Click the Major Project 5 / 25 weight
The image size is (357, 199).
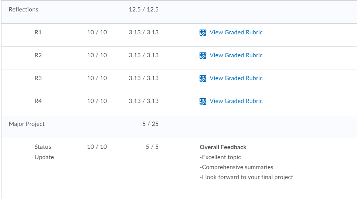150,124
